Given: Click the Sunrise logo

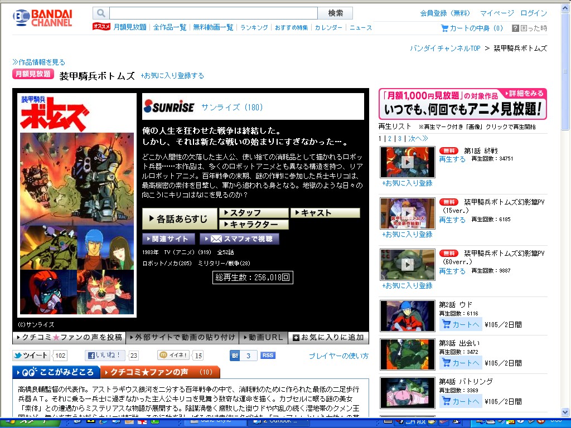Looking at the screenshot, I should [x=169, y=106].
